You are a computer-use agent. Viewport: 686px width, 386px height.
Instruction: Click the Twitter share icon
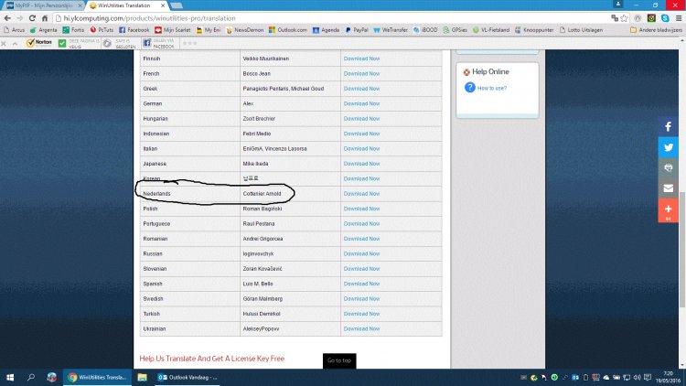[x=668, y=146]
